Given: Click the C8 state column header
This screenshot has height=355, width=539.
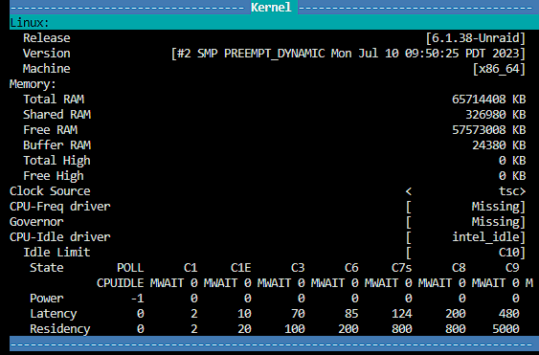Looking at the screenshot, I should (x=459, y=268).
